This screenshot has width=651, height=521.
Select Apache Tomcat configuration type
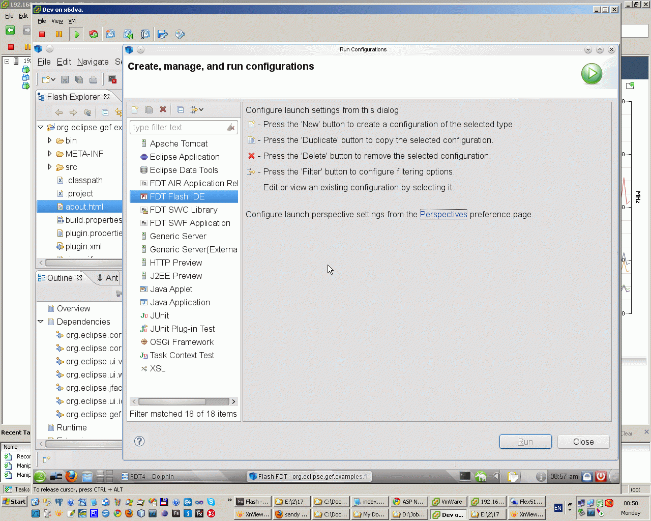(179, 143)
